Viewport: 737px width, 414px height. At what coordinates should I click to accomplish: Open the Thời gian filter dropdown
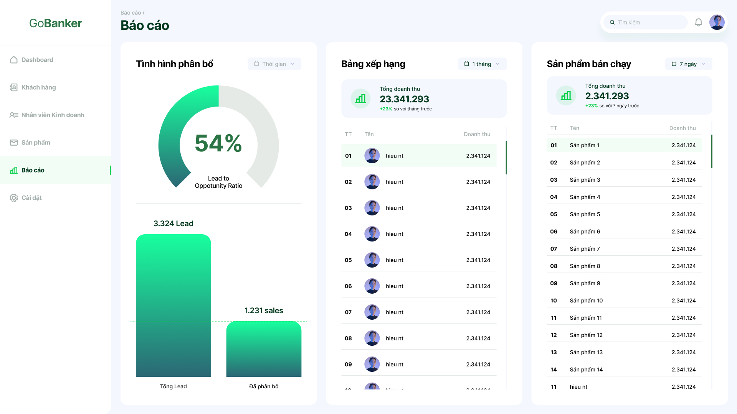(x=274, y=64)
